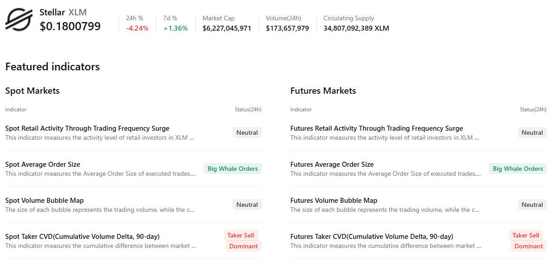Viewport: 554px width, 265px height.
Task: Click the price $0.1800799
Action: pyautogui.click(x=70, y=27)
